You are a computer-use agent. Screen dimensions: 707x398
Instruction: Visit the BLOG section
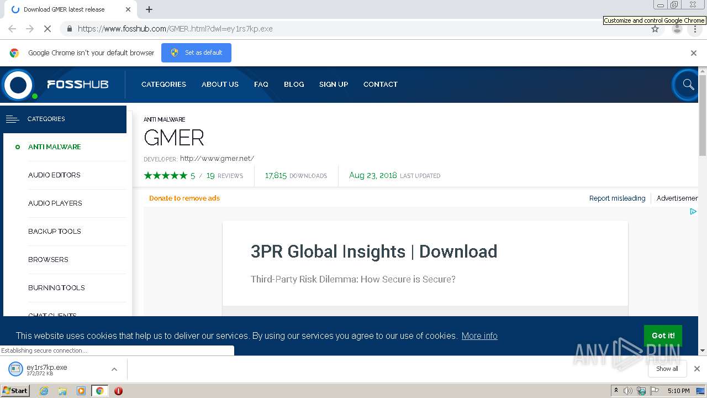click(294, 85)
